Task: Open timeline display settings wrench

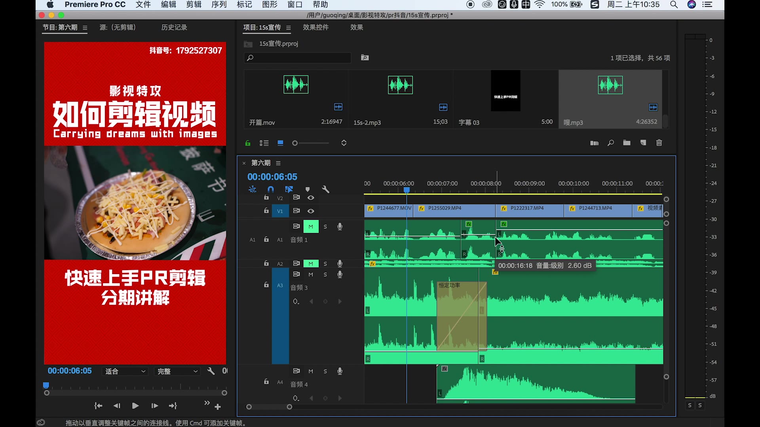Action: tap(326, 189)
